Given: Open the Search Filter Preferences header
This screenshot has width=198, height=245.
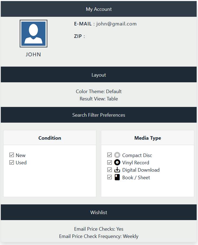Looking at the screenshot, I should tap(99, 115).
